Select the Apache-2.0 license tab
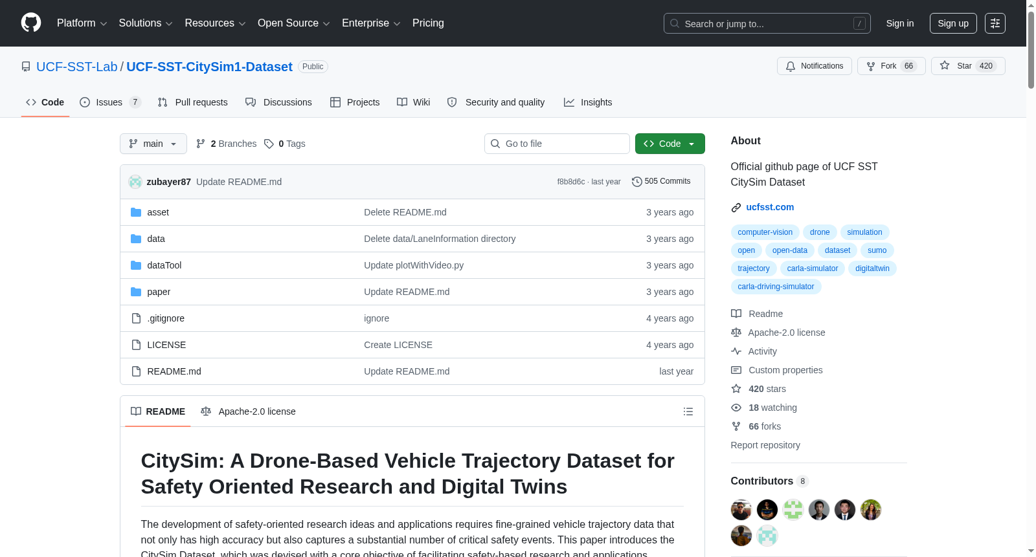 pos(249,411)
